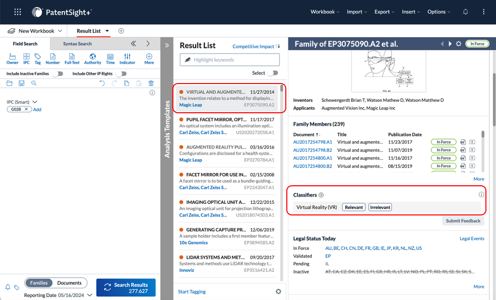Select the Tag search field icon
The width and height of the screenshot is (496, 300).
tap(38, 59)
